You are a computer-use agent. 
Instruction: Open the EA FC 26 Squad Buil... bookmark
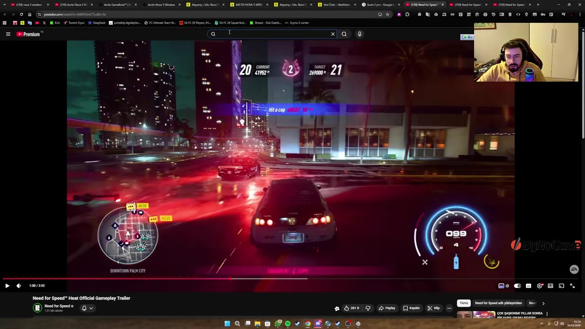230,23
